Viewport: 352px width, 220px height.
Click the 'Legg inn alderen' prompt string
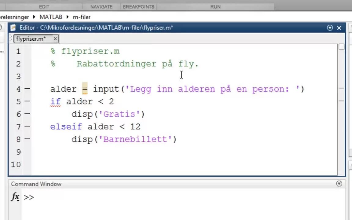tap(212, 89)
